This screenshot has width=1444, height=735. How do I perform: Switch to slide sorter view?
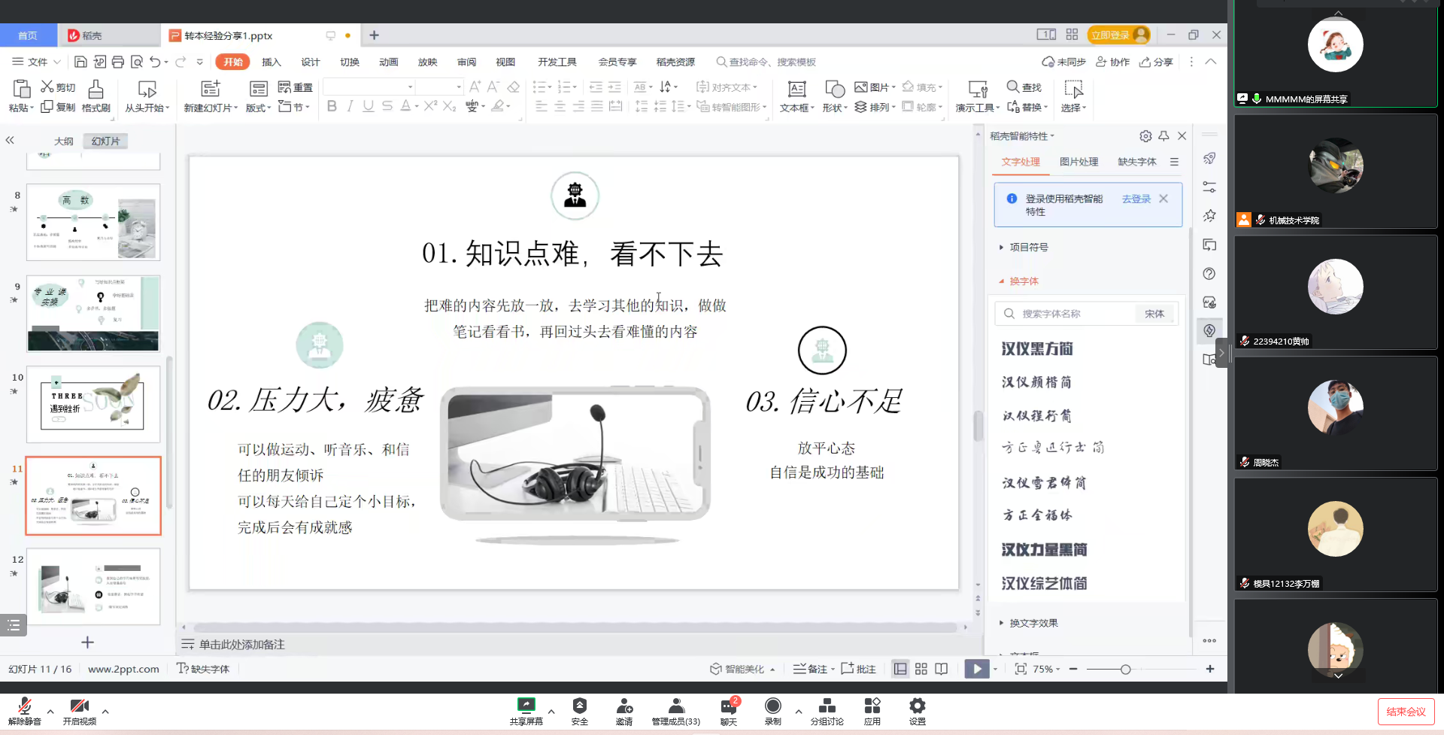[921, 669]
